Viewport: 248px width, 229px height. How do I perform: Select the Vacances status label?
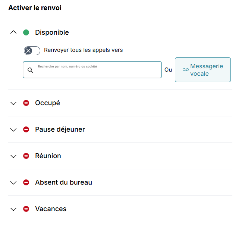(51, 209)
